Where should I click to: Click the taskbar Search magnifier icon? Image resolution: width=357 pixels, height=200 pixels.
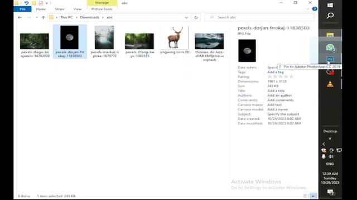click(x=330, y=16)
